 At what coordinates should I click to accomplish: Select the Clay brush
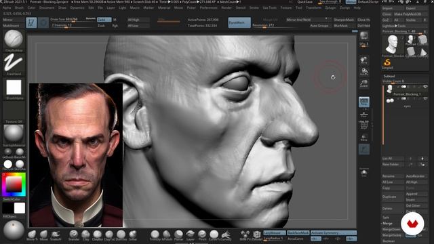click(85, 235)
